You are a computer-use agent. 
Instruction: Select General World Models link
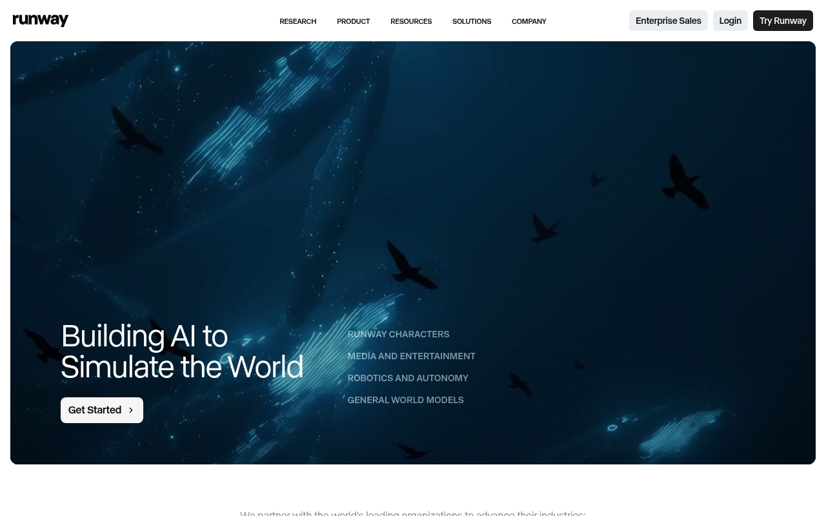pyautogui.click(x=405, y=400)
